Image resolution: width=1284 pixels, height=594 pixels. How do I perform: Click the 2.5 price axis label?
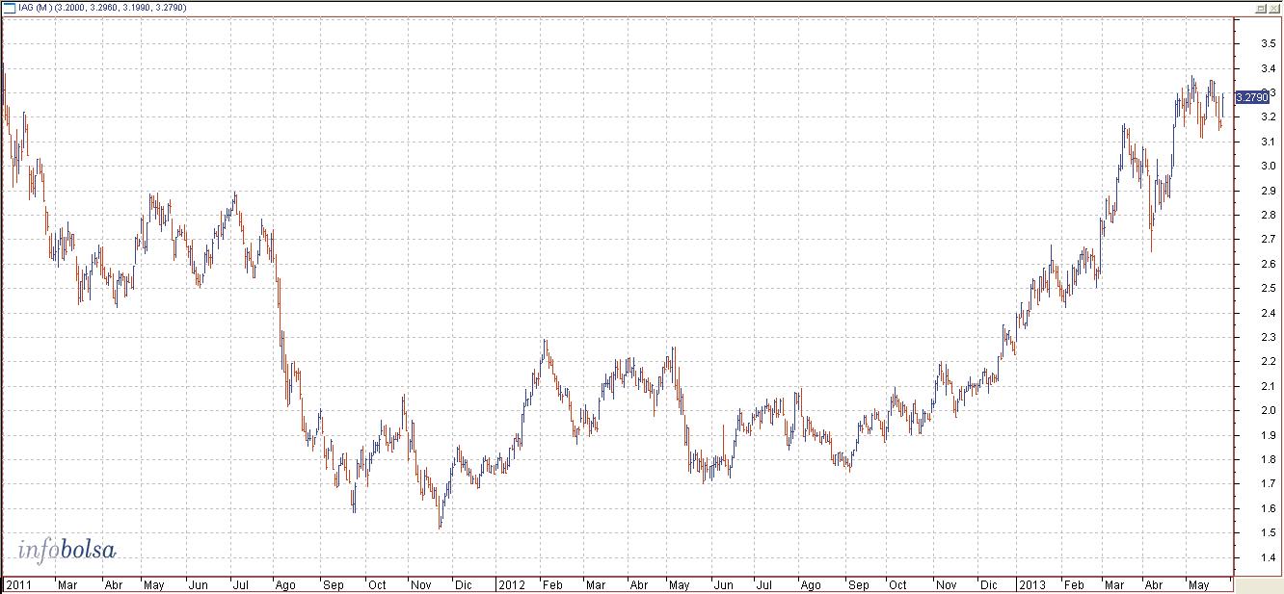tap(1267, 289)
